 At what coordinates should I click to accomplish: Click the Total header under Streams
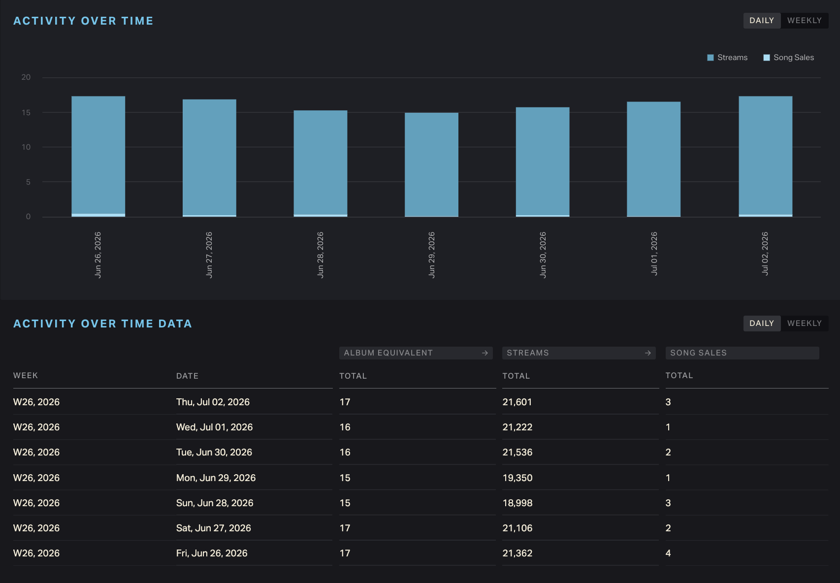516,376
